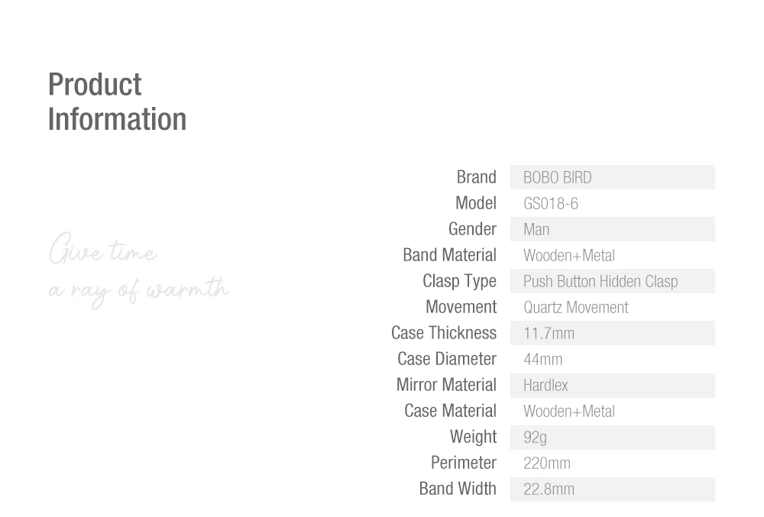Click the Case Material label

450,411
